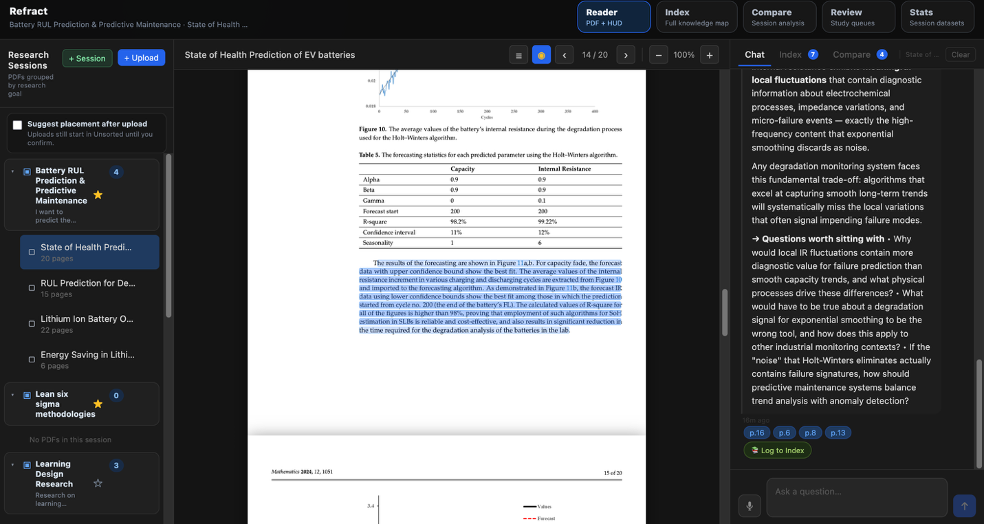Collapse the Lean six sigma session

(13, 395)
